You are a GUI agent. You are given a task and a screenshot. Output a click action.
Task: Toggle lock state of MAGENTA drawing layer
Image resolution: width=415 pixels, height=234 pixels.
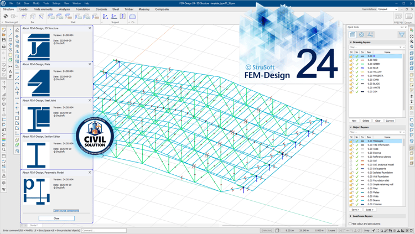[x=351, y=76]
